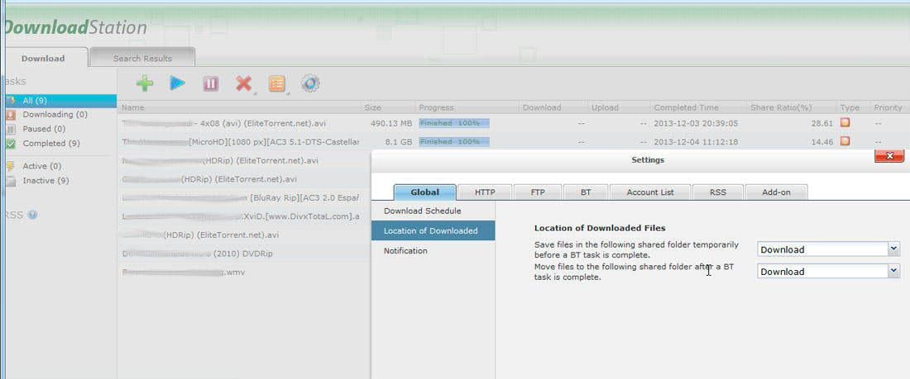Sort by the Completed Time column header
This screenshot has height=379, width=910.
(697, 107)
